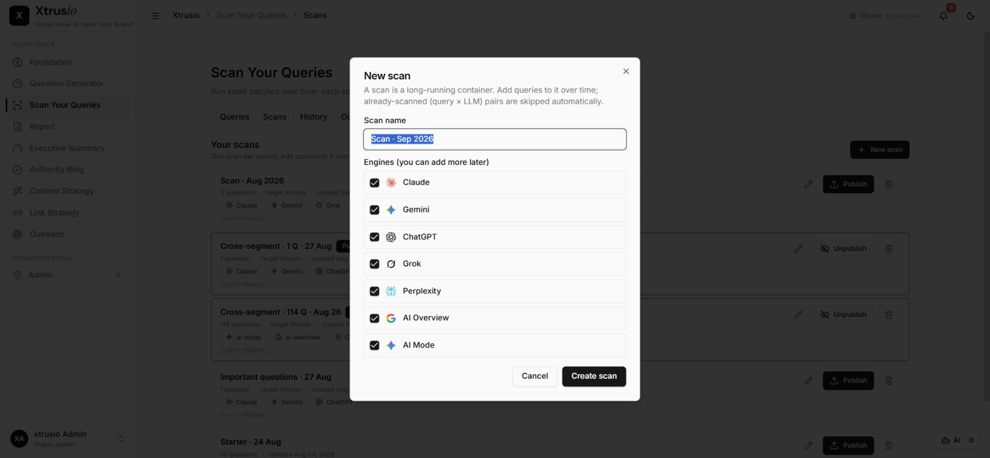Disable the Perplexity engine checkbox
Screen dimensions: 990x458
tap(374, 291)
